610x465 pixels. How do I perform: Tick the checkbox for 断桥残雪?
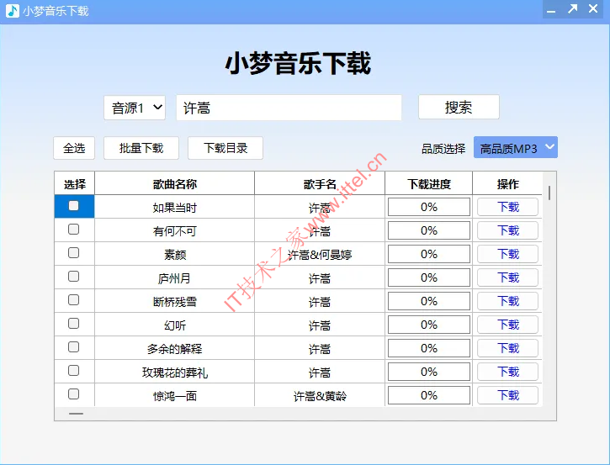pyautogui.click(x=73, y=299)
